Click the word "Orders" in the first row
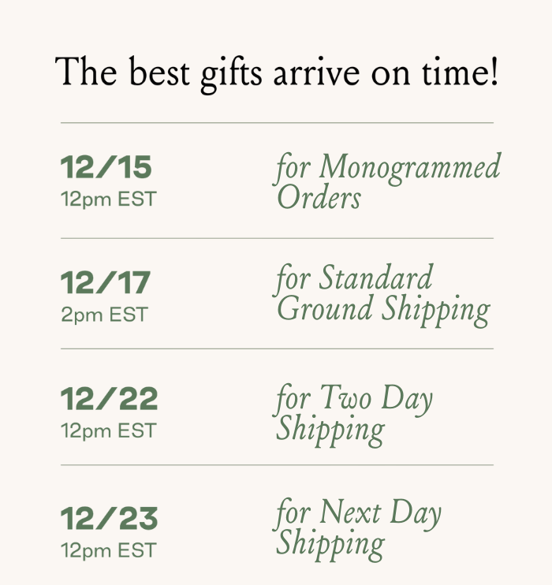Image resolution: width=552 pixels, height=585 pixels. (319, 197)
